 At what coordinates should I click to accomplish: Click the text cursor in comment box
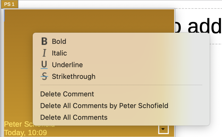pyautogui.click(x=5, y=16)
